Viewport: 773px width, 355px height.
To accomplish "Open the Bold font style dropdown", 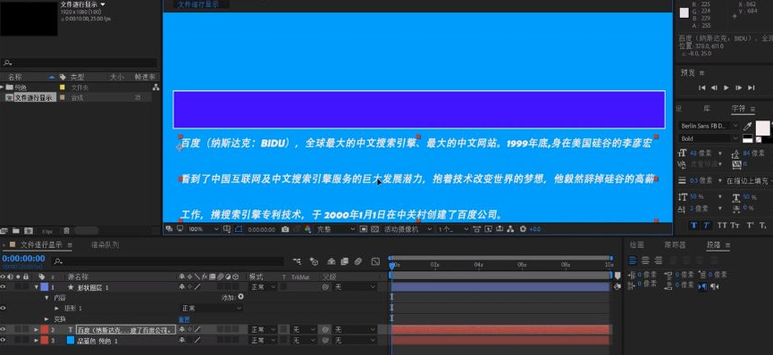I will coord(710,139).
